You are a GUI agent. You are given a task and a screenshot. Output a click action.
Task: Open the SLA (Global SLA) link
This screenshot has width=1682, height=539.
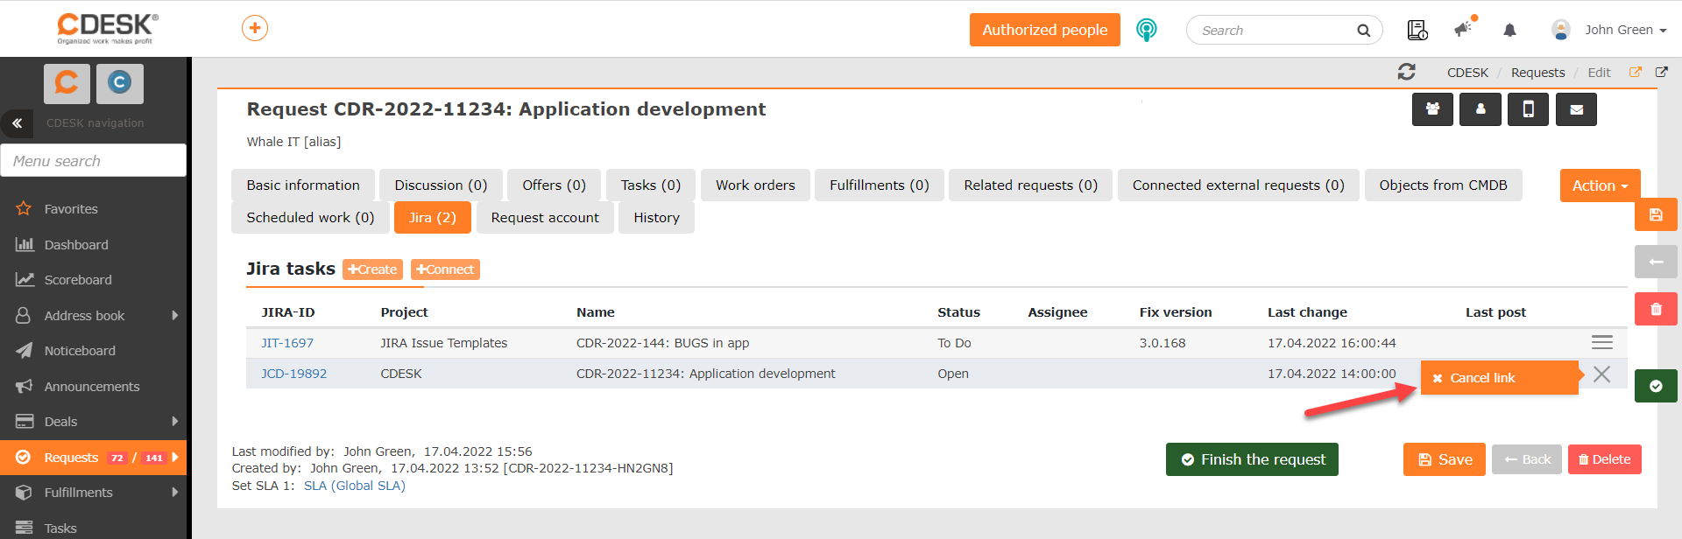pos(354,486)
